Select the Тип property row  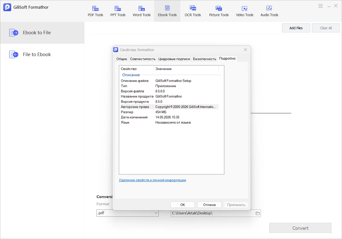point(169,86)
